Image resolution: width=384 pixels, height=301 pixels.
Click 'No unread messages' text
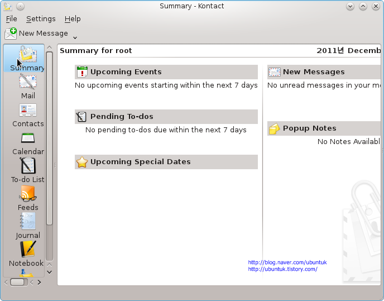point(324,85)
